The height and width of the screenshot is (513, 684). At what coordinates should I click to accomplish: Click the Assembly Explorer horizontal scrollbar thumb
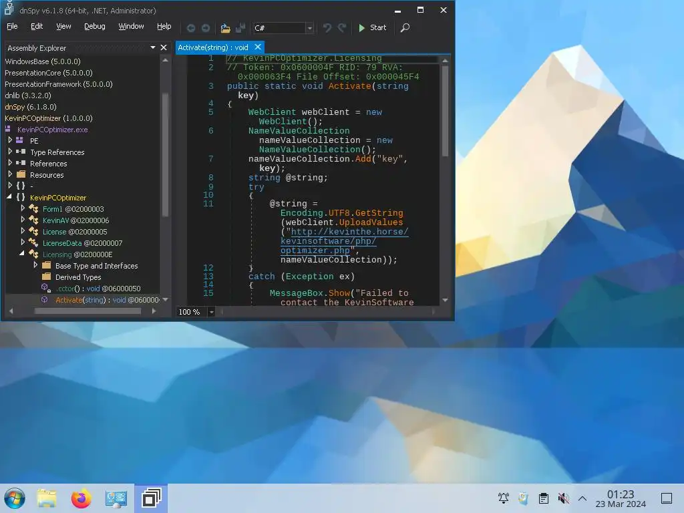click(88, 311)
